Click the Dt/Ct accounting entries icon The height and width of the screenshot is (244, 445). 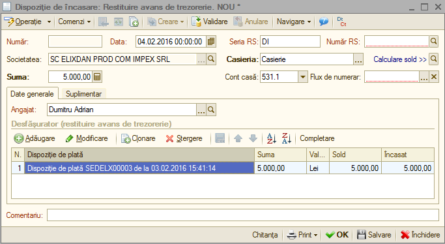341,22
